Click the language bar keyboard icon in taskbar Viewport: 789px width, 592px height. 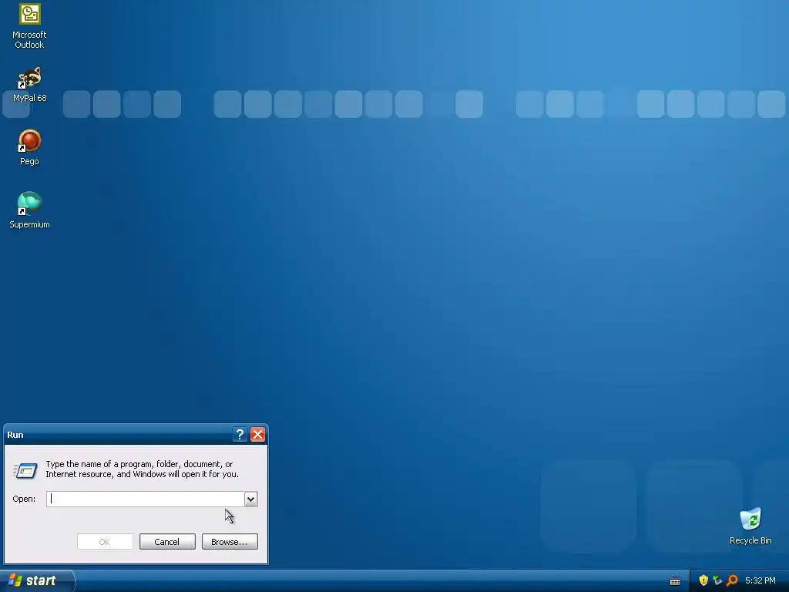pyautogui.click(x=675, y=581)
